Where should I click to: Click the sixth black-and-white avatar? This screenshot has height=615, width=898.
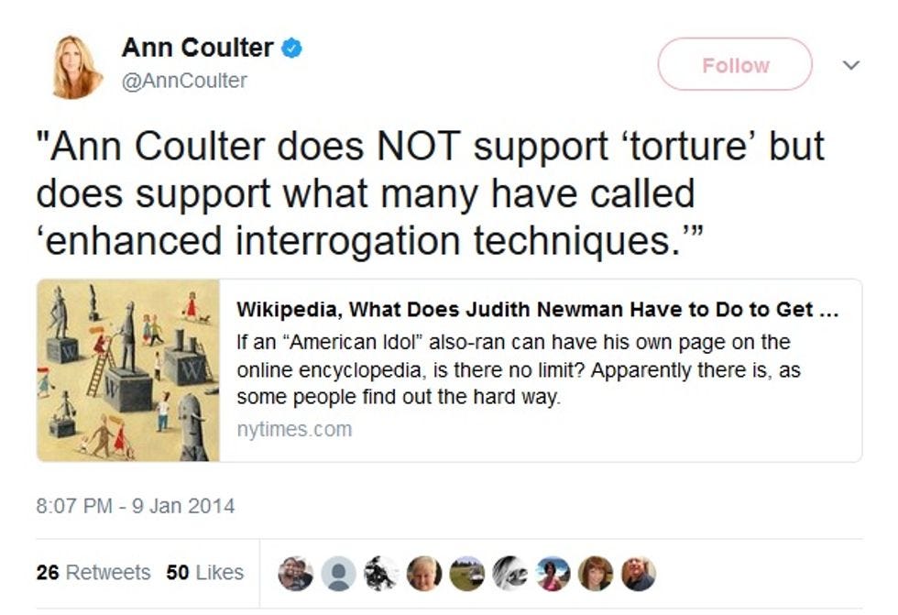point(510,573)
